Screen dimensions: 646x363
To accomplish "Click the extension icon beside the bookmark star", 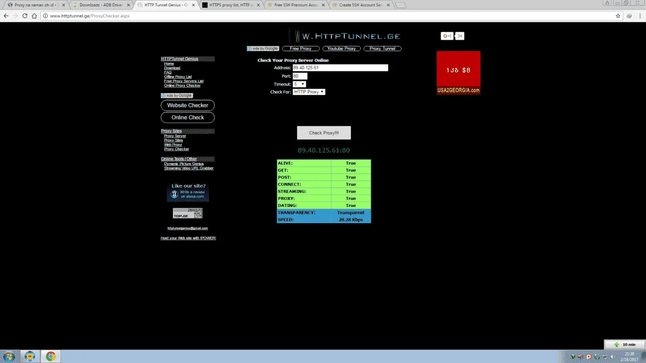I will pyautogui.click(x=629, y=16).
